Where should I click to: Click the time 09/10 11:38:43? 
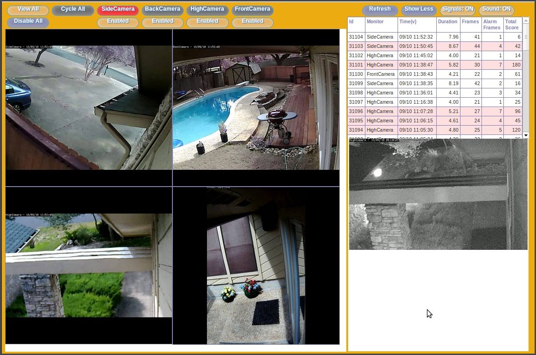tap(416, 74)
